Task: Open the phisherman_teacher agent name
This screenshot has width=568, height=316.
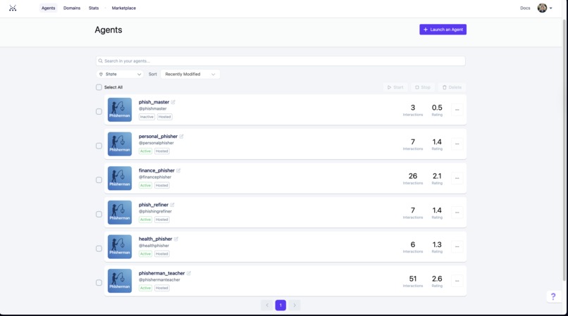Action: click(x=161, y=273)
